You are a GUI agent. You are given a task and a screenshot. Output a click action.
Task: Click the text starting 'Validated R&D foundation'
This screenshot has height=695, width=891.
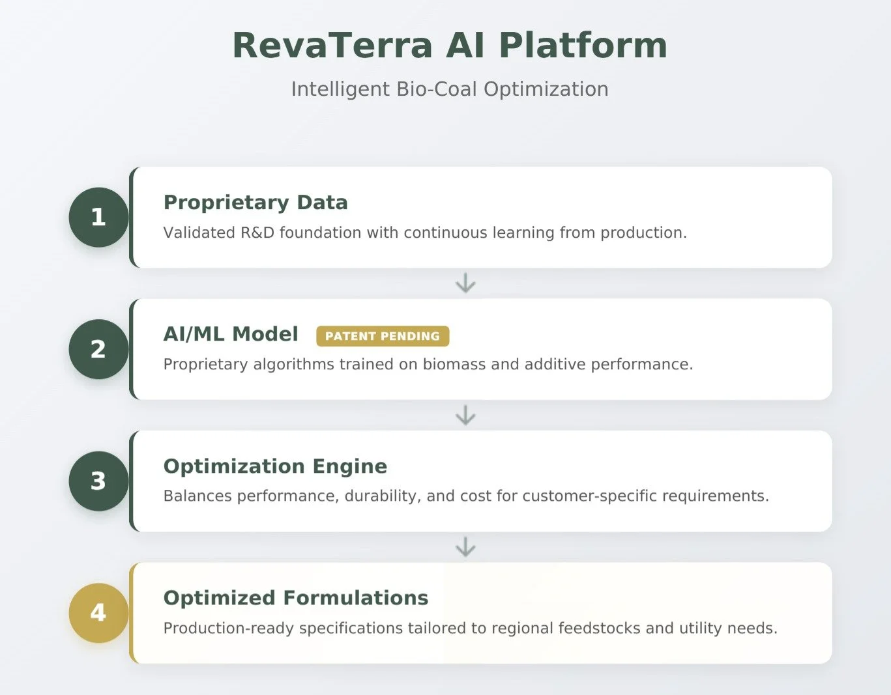coord(425,233)
